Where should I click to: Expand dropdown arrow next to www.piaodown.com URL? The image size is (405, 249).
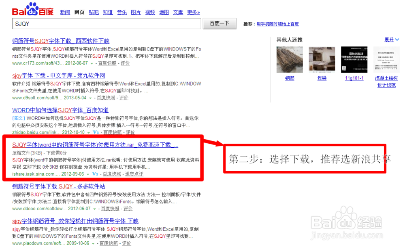(x=93, y=244)
